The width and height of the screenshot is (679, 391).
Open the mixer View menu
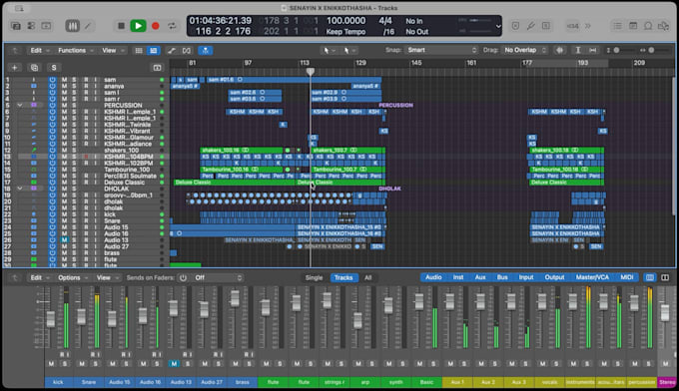click(107, 277)
